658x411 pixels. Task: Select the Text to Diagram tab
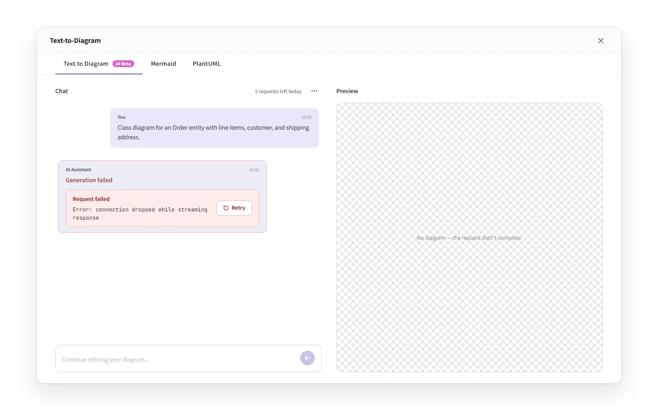pos(99,64)
